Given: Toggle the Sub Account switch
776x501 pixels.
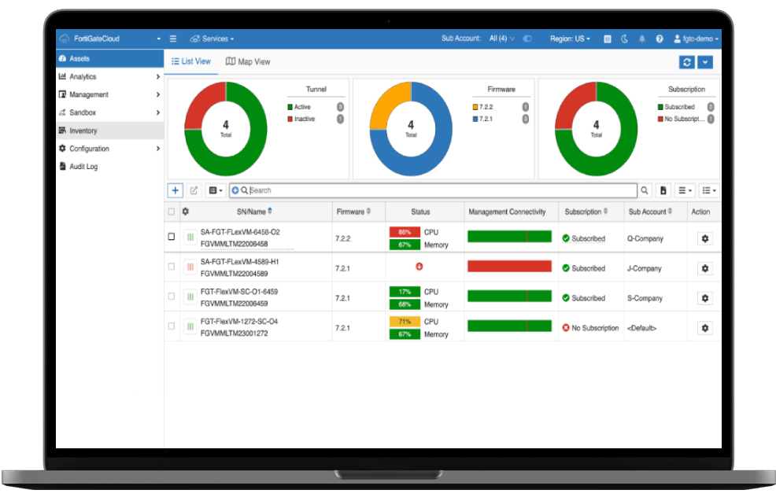Looking at the screenshot, I should tap(527, 39).
